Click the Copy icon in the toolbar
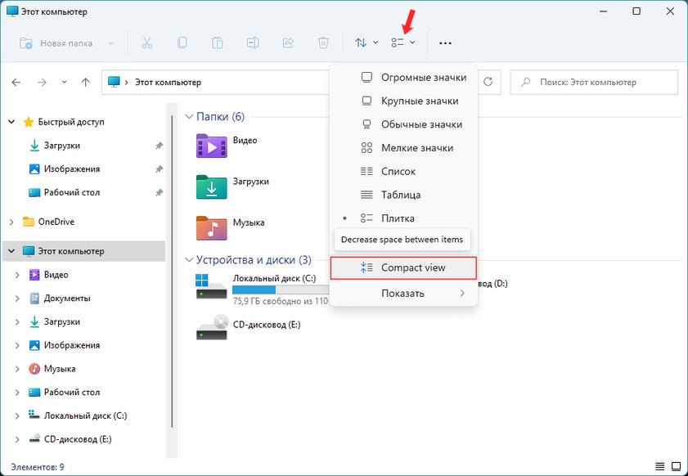 pos(182,43)
